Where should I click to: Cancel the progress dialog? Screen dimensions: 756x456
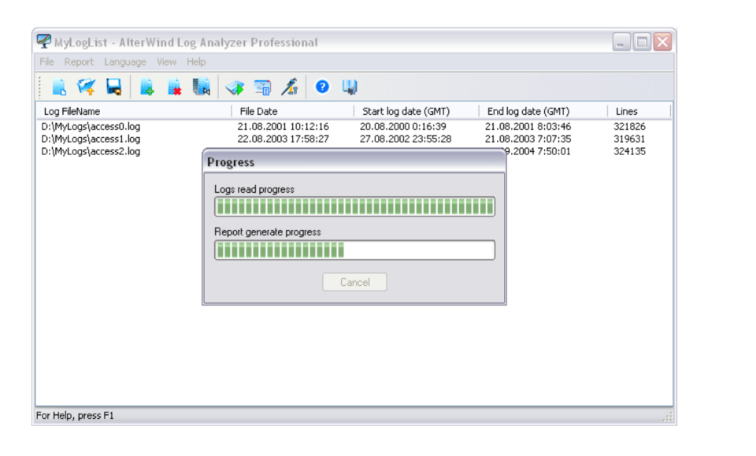tap(354, 282)
